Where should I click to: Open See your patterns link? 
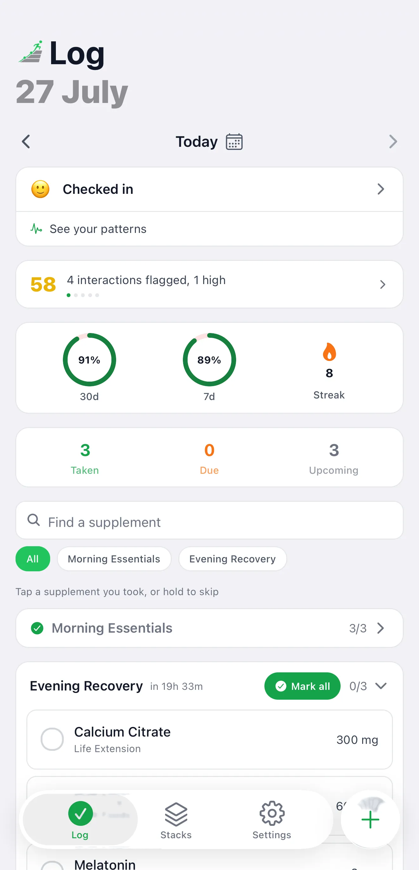coord(98,229)
